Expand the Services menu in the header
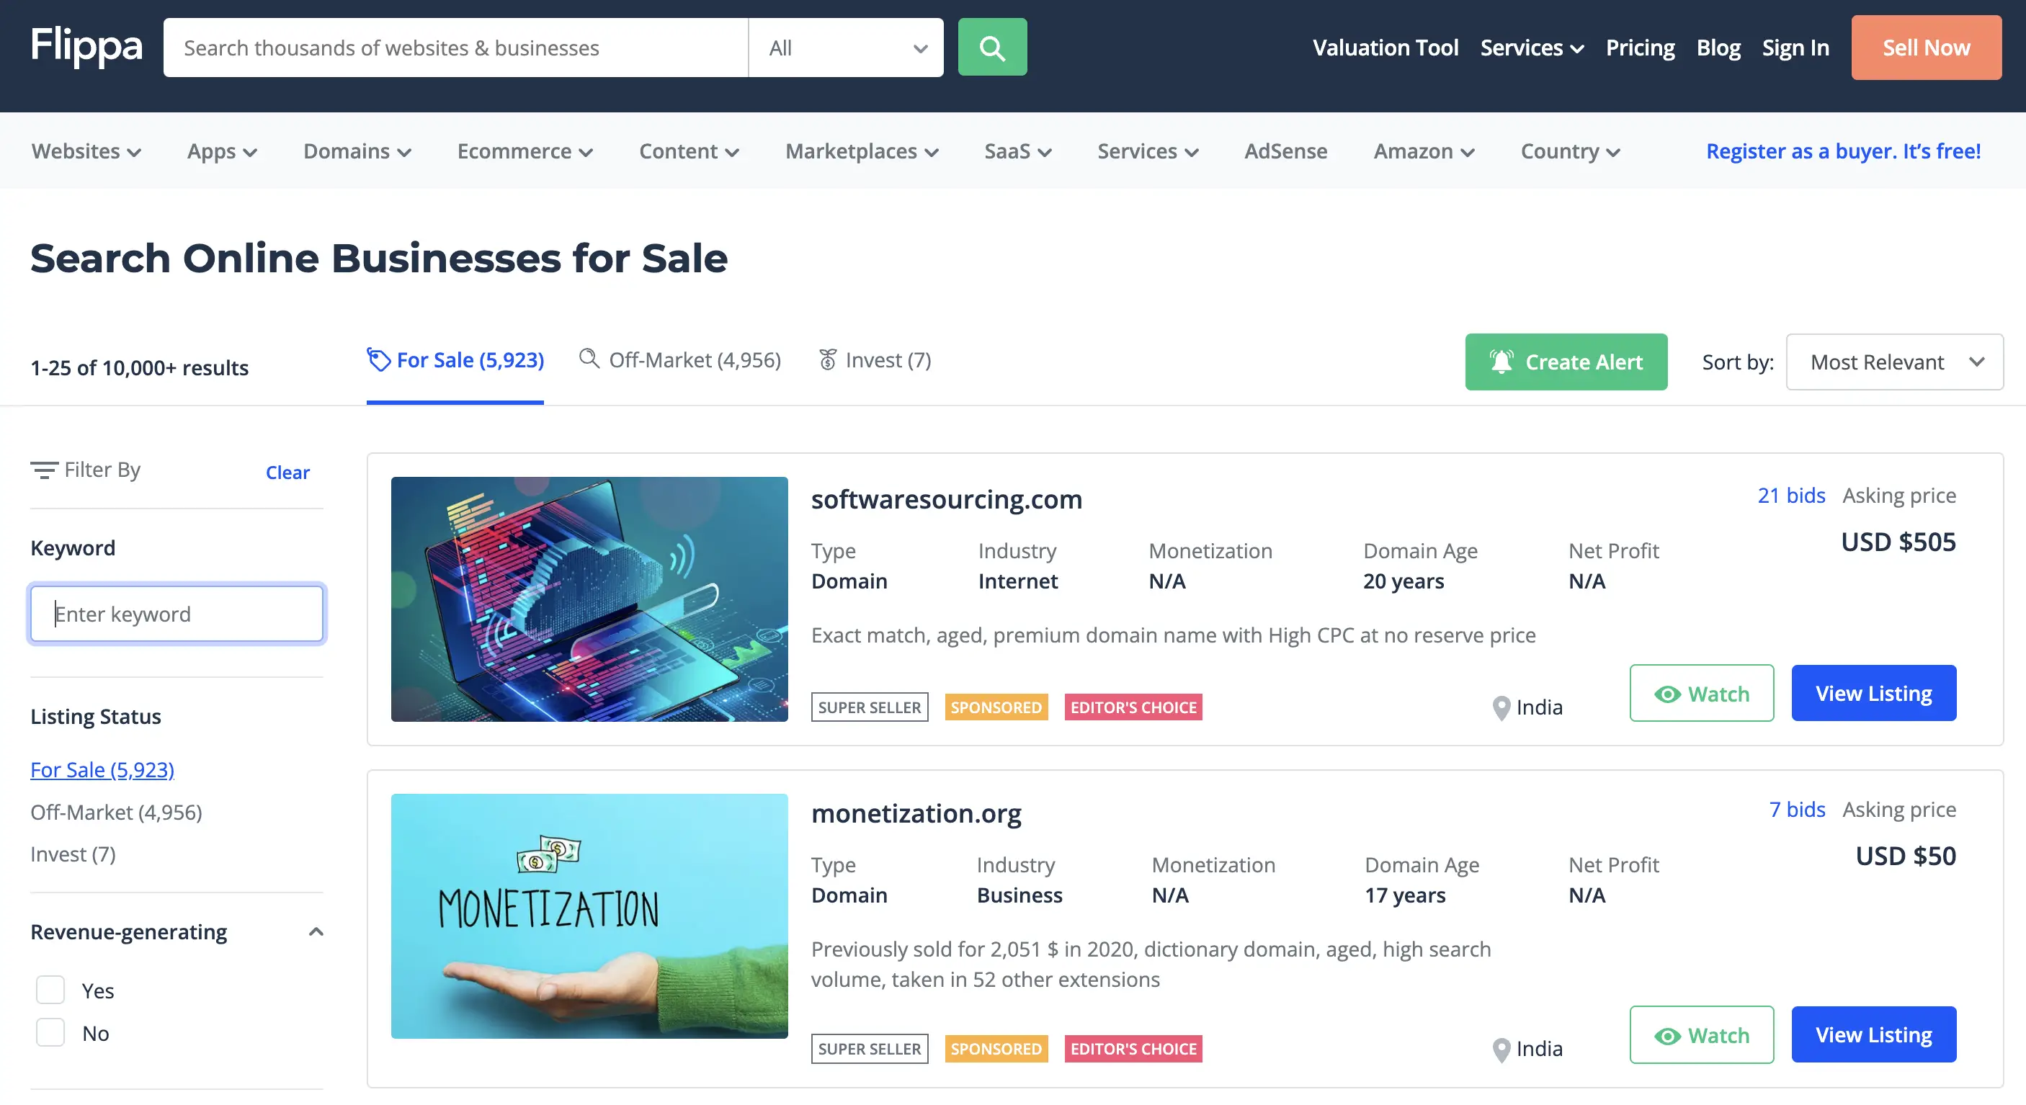Screen dimensions: 2026x1105 (x=1531, y=48)
